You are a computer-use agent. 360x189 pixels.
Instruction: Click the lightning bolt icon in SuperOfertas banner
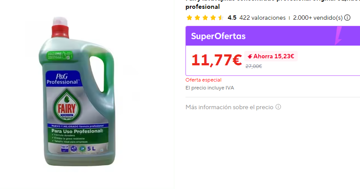click(x=338, y=36)
